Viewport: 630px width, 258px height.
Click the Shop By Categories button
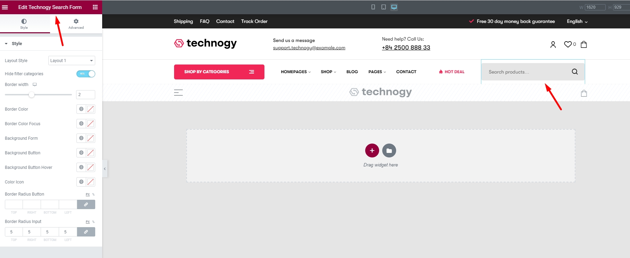coord(219,72)
